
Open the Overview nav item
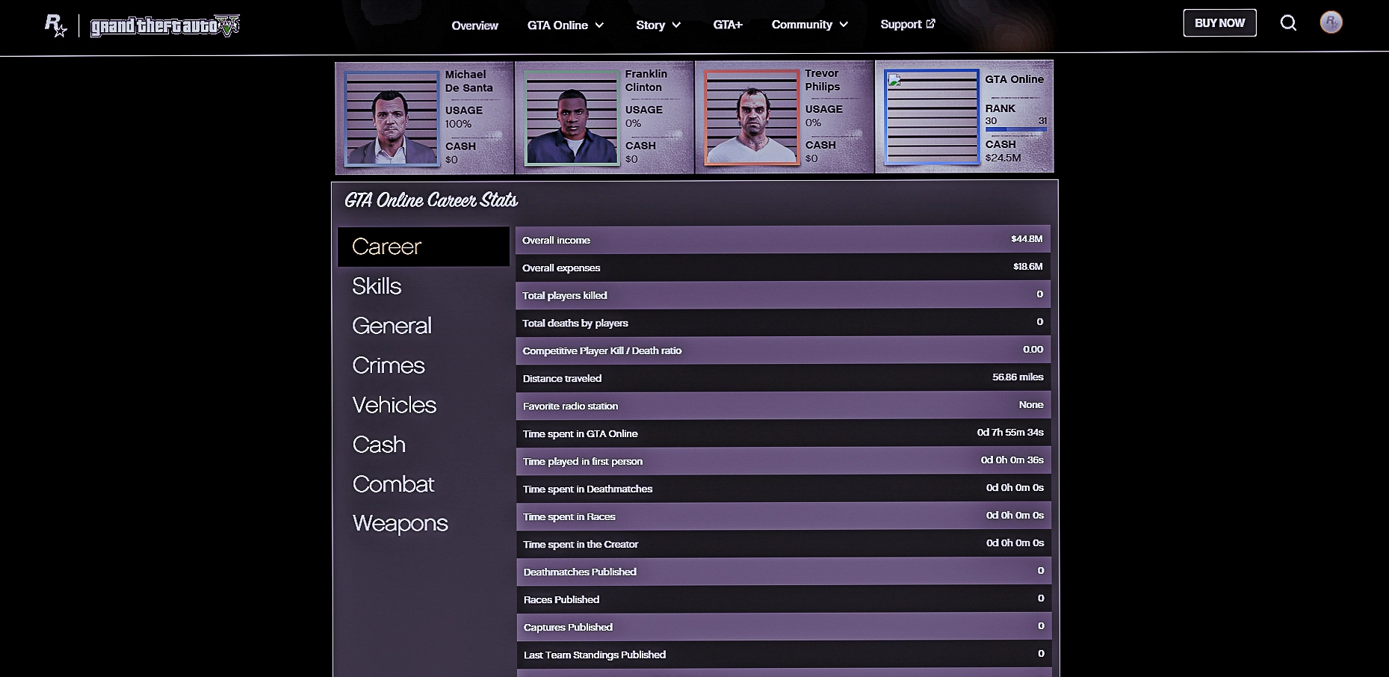pos(474,25)
